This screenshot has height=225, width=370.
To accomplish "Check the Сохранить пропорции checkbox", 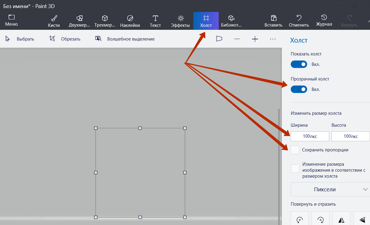I will [x=295, y=150].
